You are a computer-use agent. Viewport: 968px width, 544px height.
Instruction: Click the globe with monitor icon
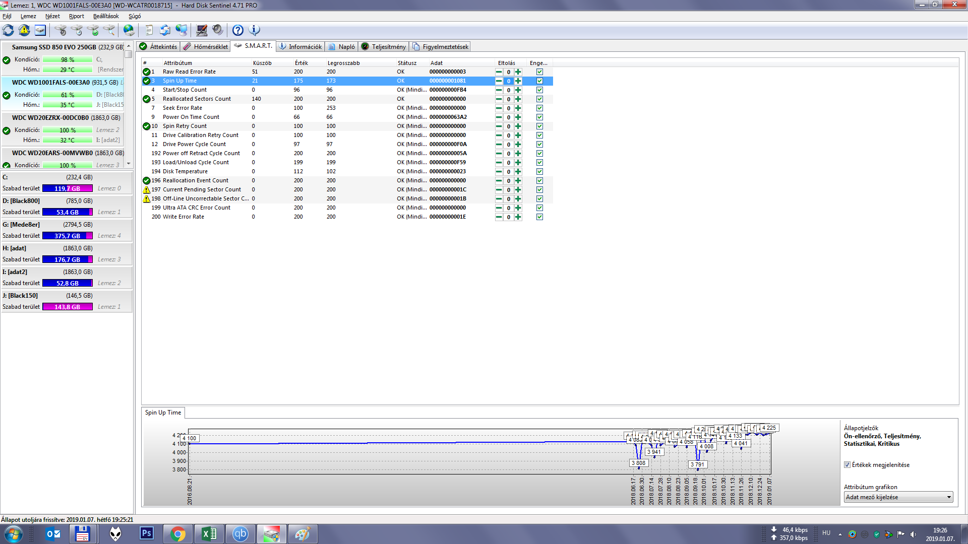(181, 30)
